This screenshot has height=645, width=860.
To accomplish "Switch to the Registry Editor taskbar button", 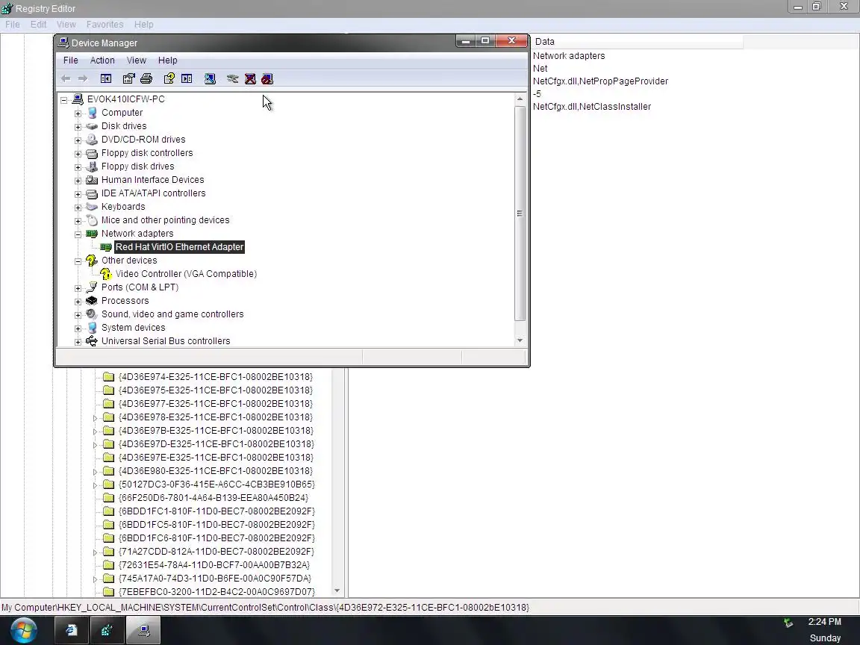I will click(107, 630).
